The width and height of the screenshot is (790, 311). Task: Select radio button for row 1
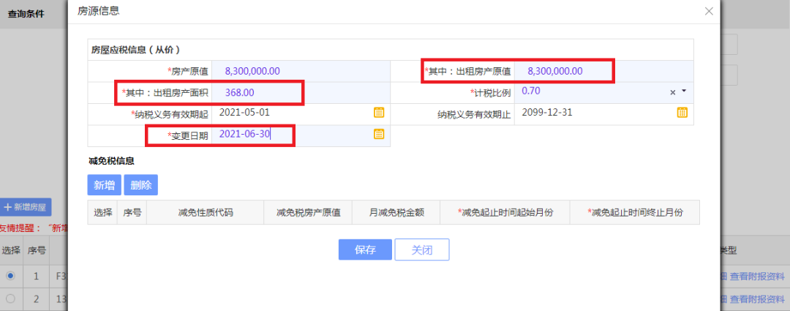point(10,276)
